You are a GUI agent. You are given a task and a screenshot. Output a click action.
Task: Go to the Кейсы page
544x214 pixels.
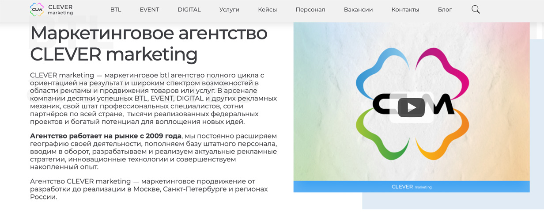pyautogui.click(x=268, y=9)
